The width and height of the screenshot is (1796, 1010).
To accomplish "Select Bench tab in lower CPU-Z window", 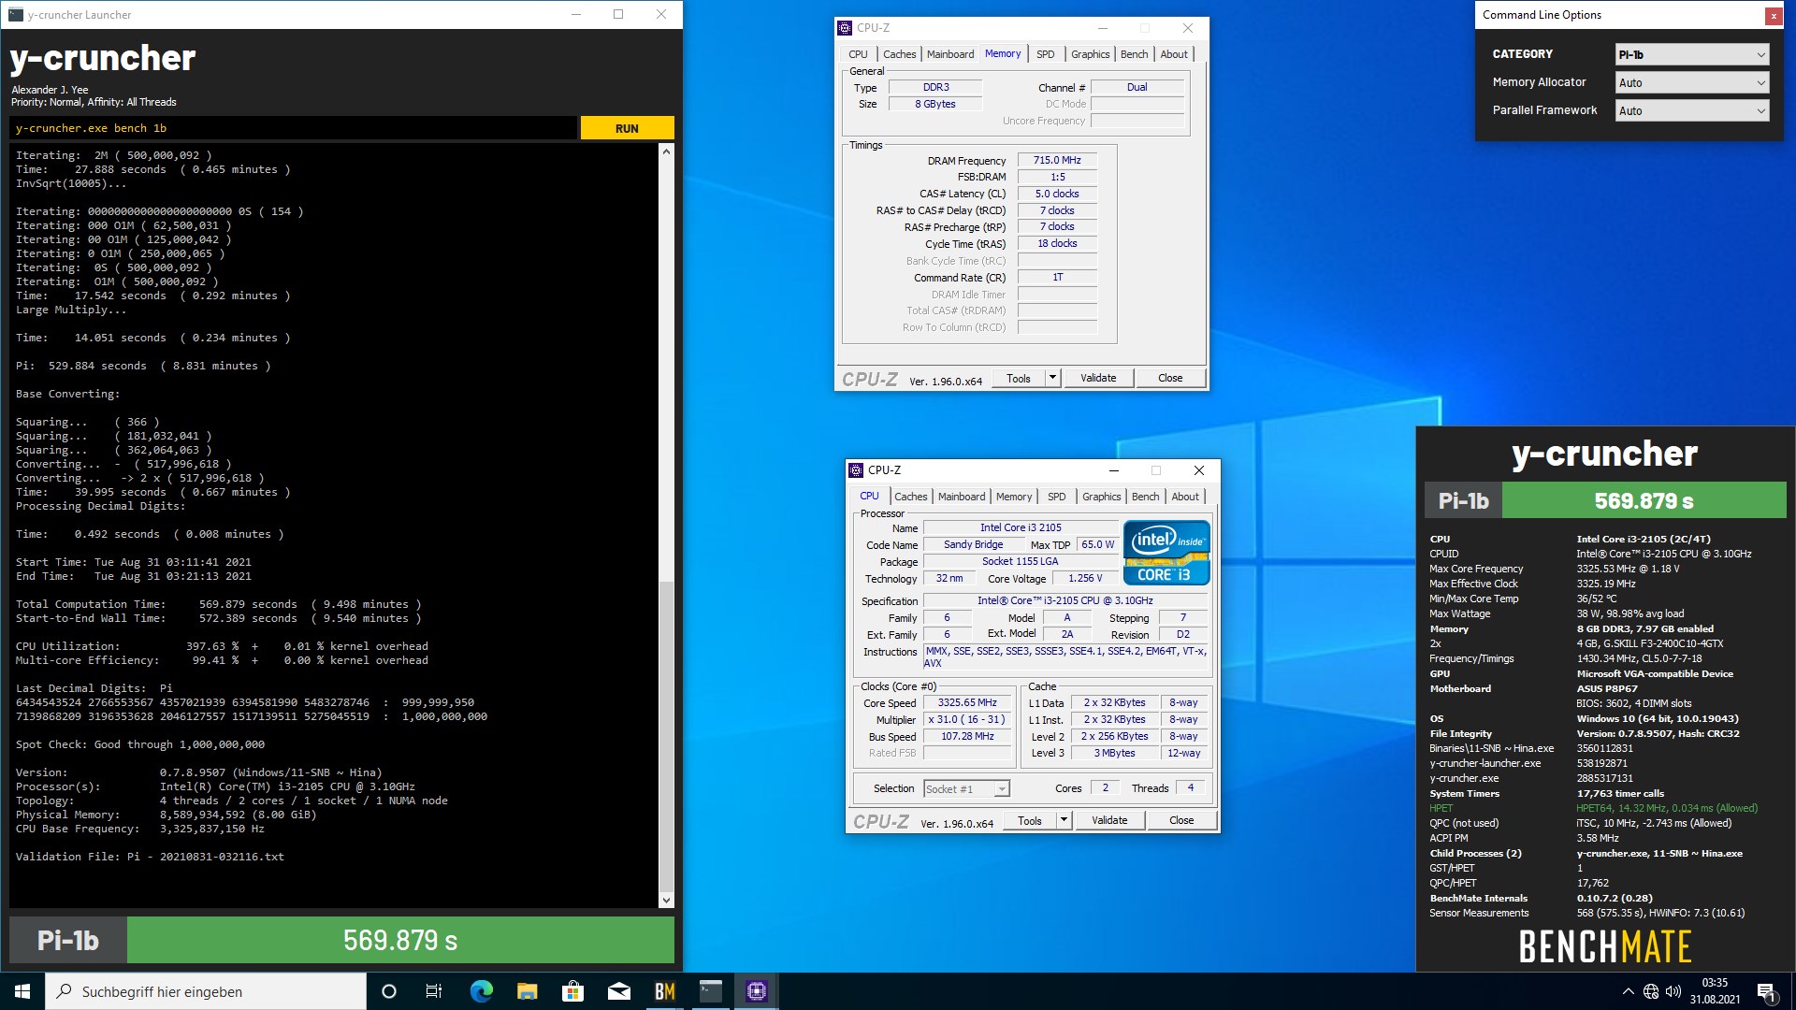I will coord(1145,497).
